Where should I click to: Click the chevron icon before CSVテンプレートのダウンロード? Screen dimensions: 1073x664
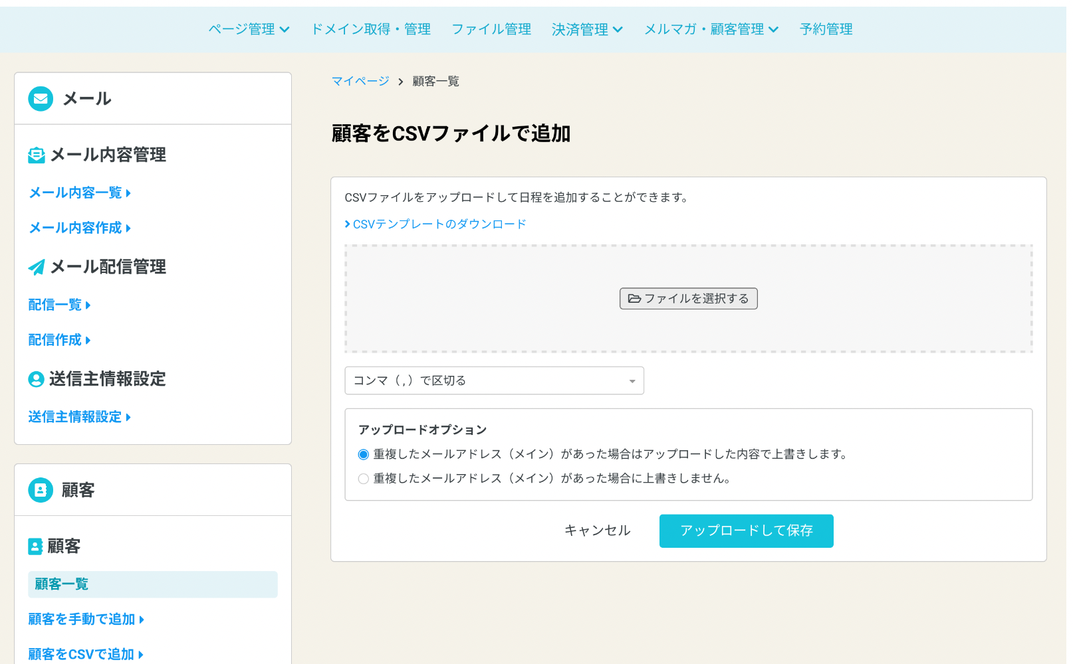click(348, 224)
